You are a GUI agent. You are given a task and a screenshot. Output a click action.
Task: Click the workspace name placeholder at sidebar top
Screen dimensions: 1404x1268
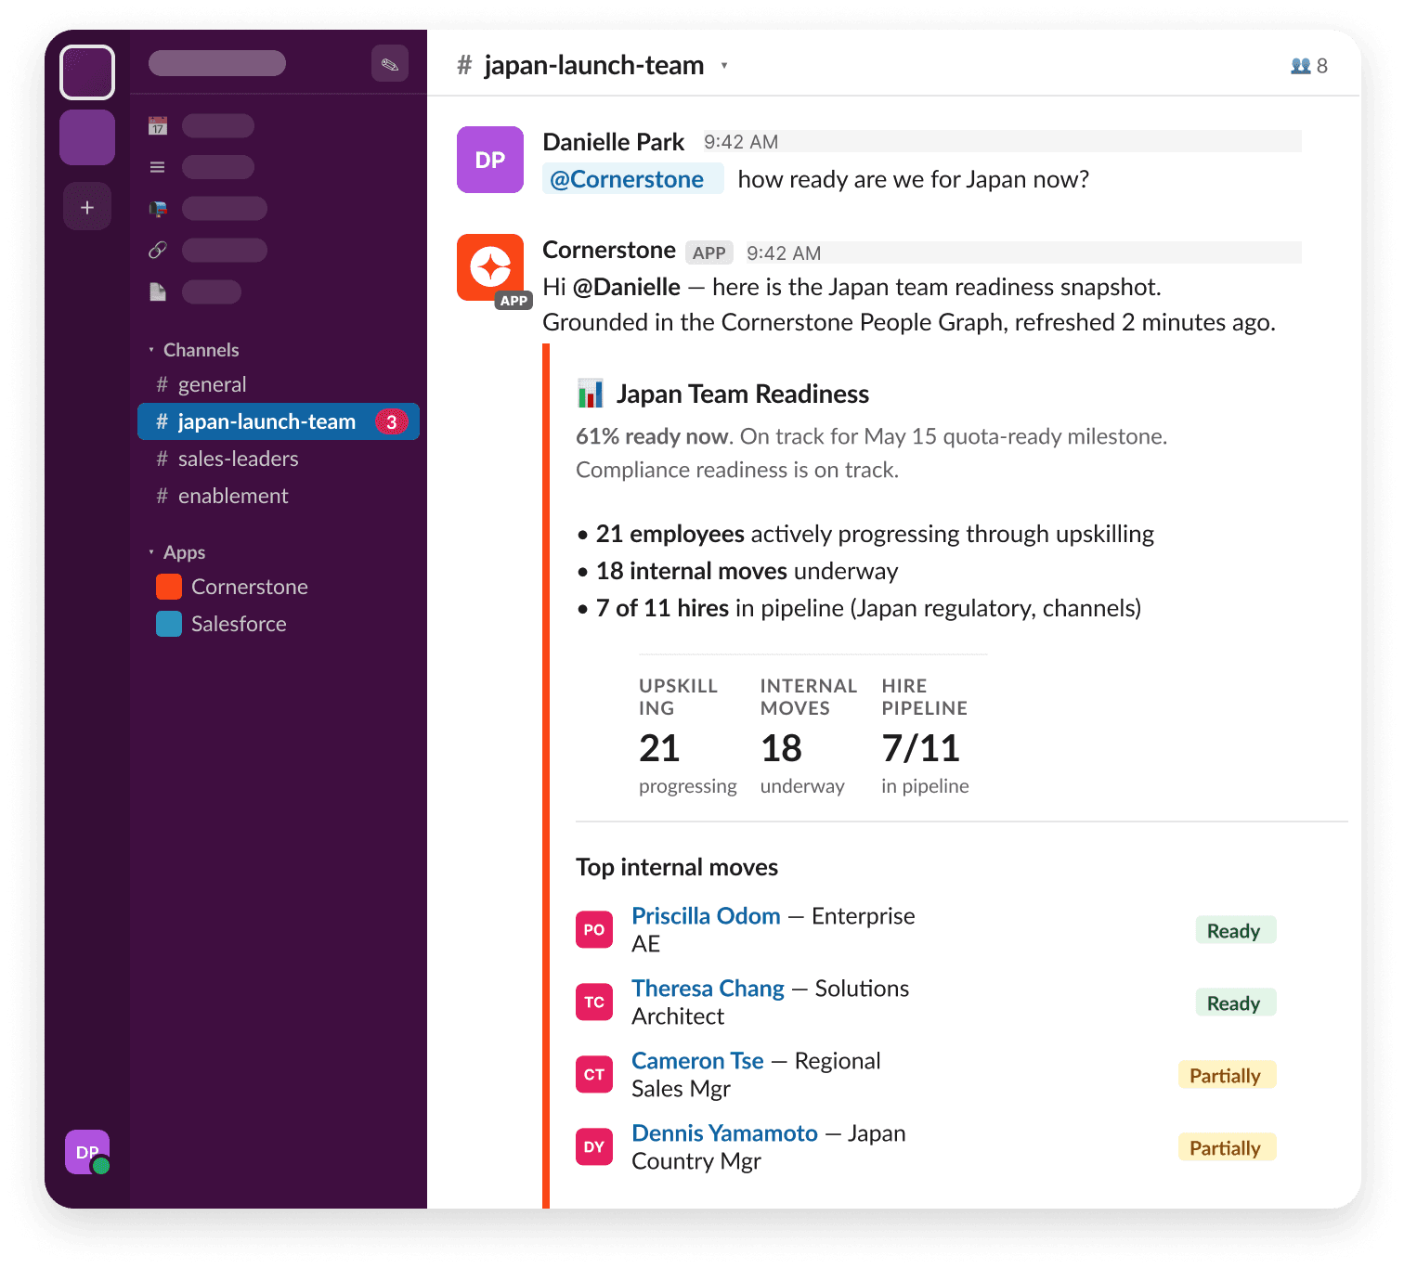coord(217,63)
